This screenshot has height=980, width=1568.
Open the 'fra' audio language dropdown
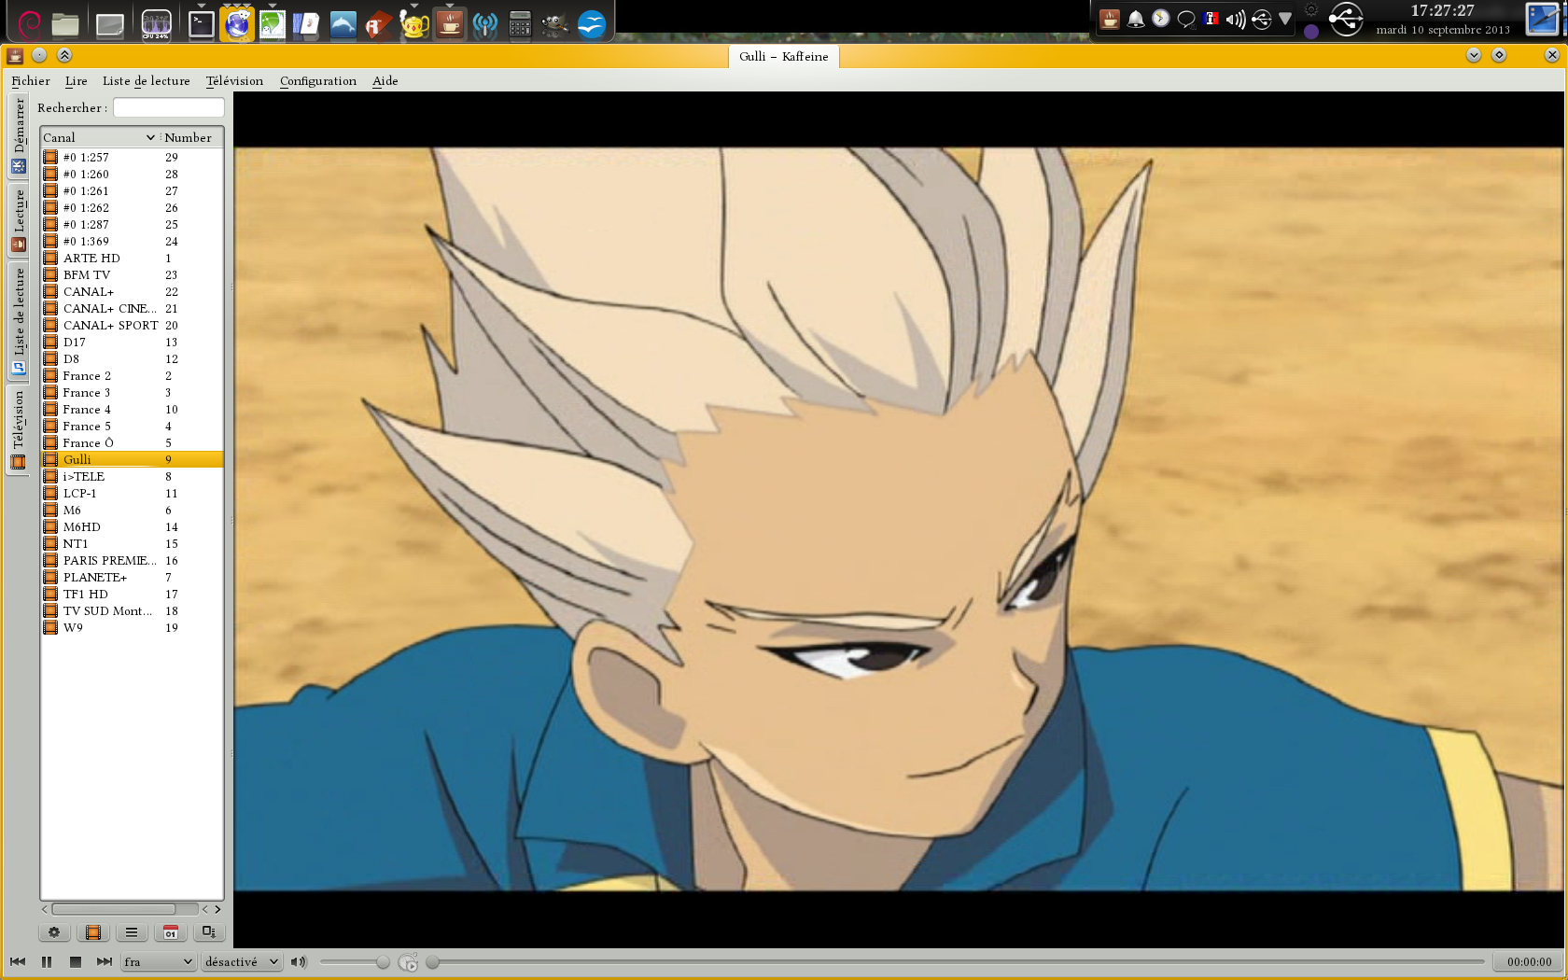tap(158, 961)
